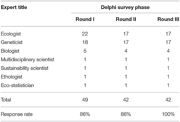This screenshot has width=180, height=122.
Task: Click the Response rate row label
Action: (17, 114)
